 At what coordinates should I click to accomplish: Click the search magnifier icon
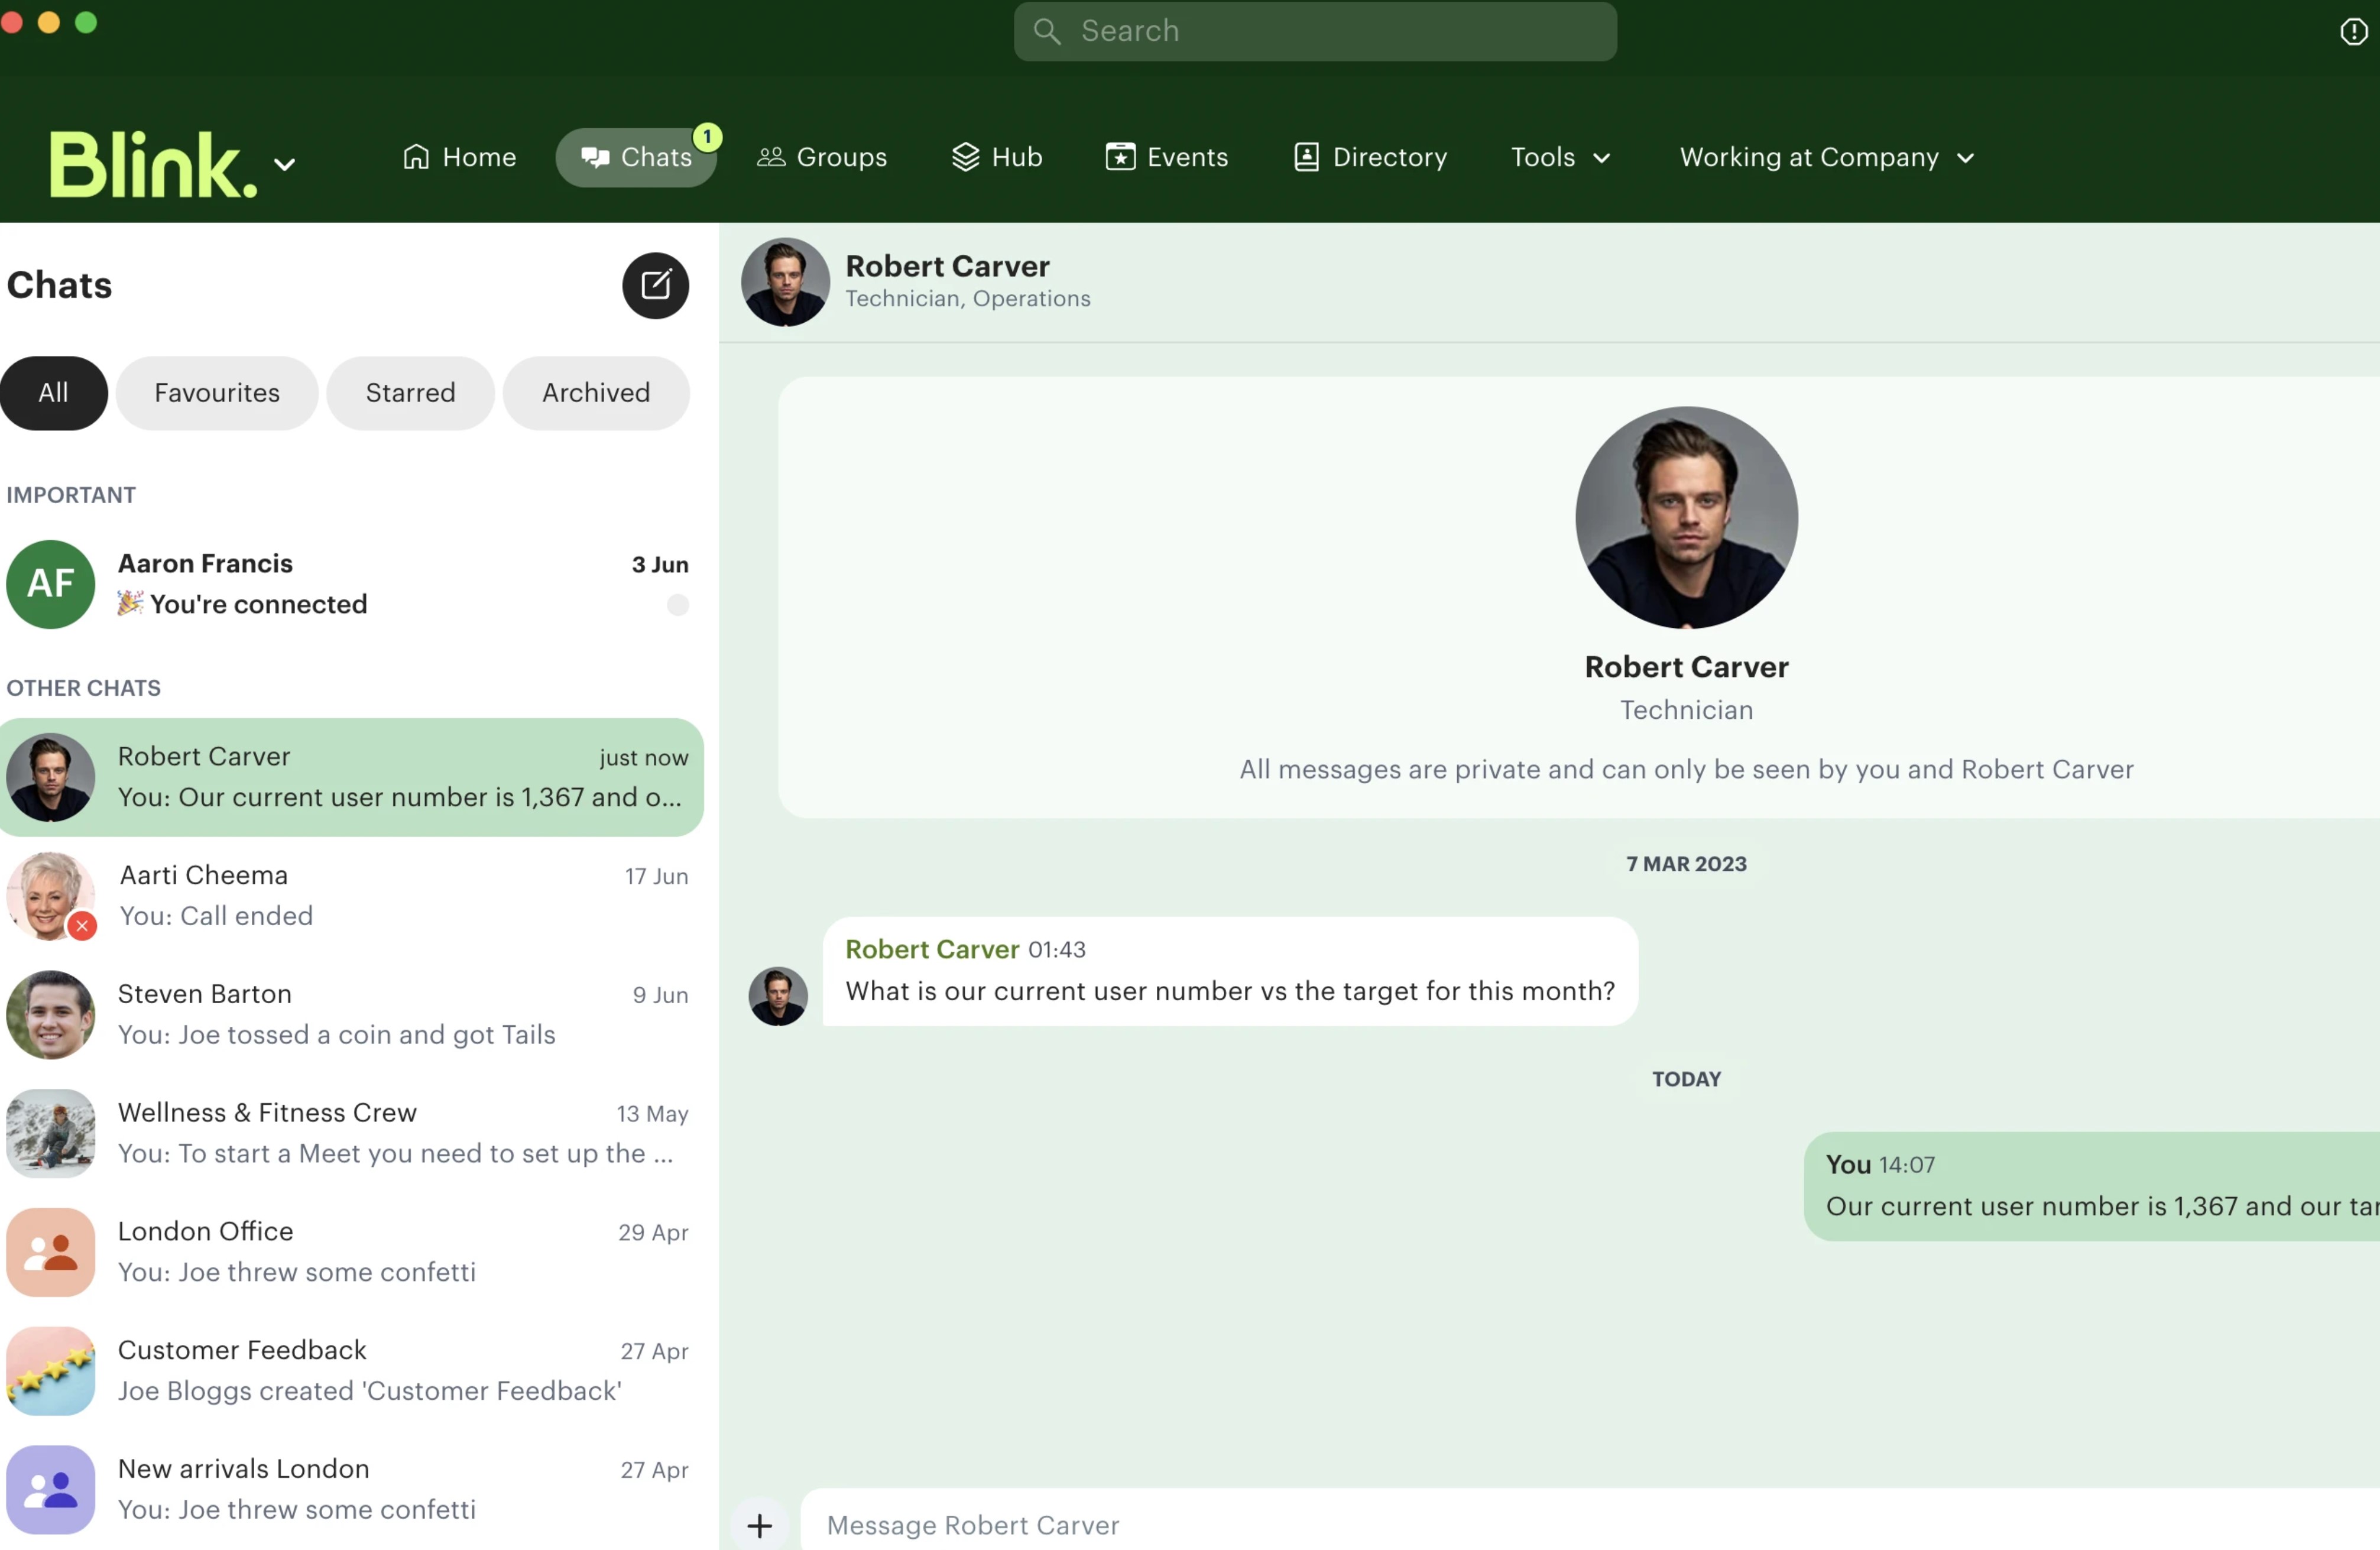pos(1047,31)
